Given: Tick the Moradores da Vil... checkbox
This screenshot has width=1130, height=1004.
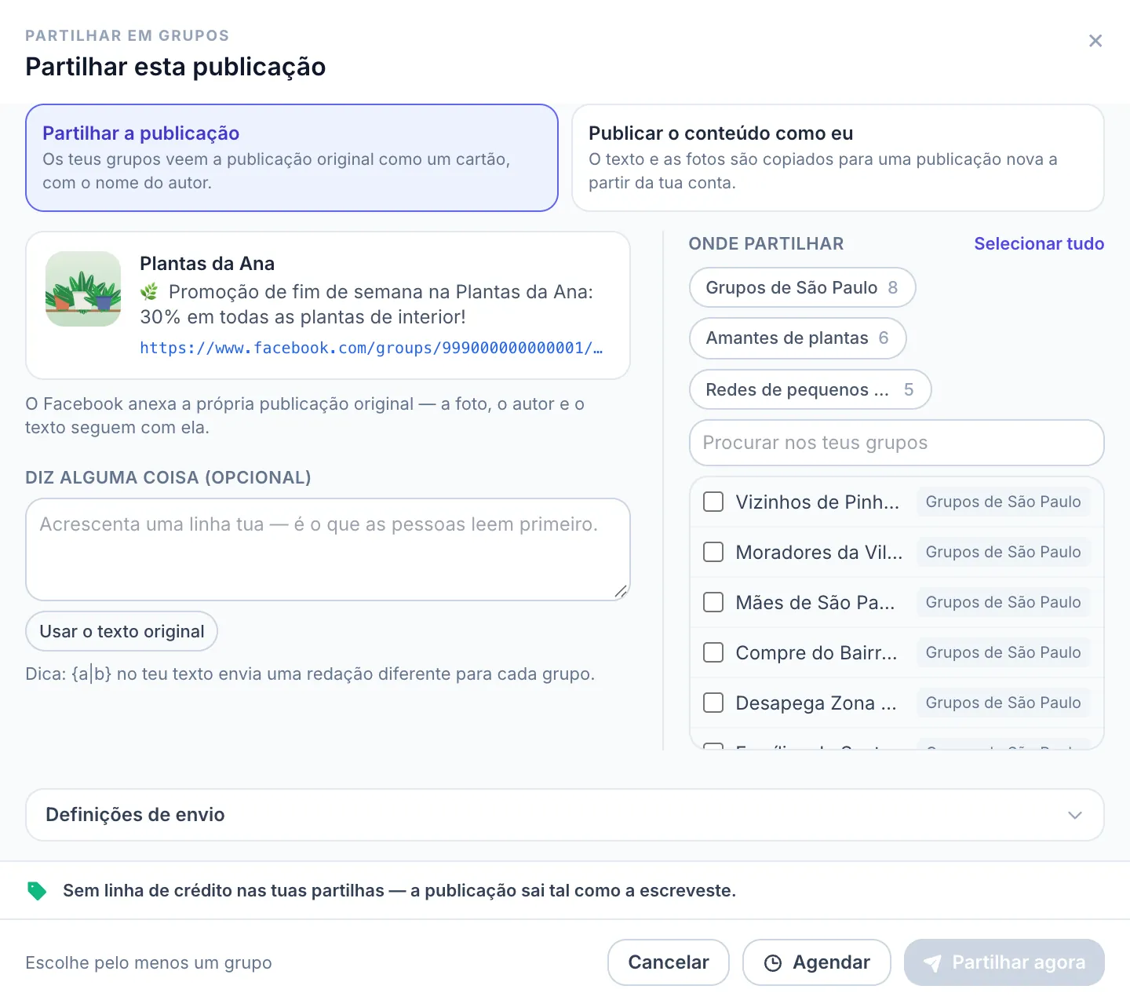Looking at the screenshot, I should (x=713, y=552).
